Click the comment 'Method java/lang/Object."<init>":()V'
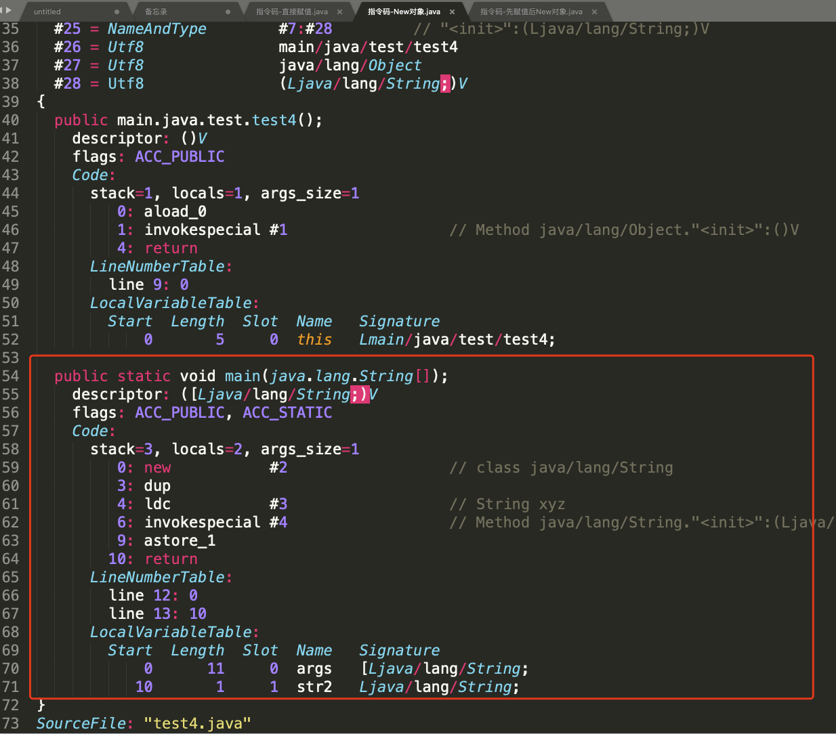Viewport: 836px width, 734px height. click(x=637, y=230)
